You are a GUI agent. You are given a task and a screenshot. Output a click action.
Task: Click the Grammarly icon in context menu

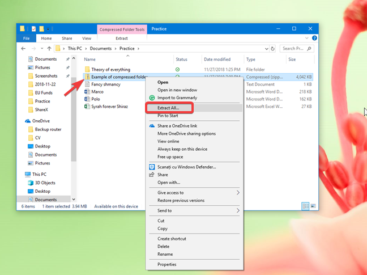coord(152,98)
